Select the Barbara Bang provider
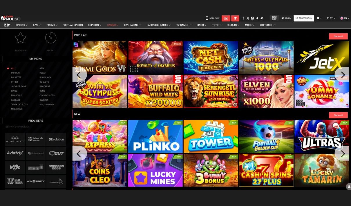The width and height of the screenshot is (351, 206). [56, 167]
